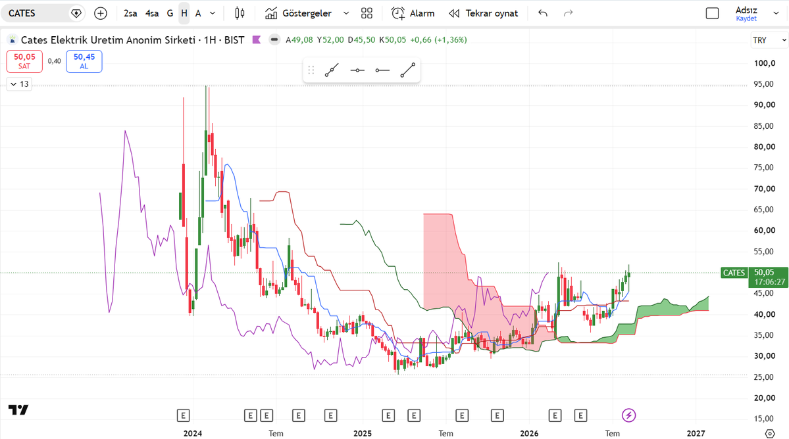Click the 2024 time axis label
The height and width of the screenshot is (439, 789).
click(x=193, y=434)
